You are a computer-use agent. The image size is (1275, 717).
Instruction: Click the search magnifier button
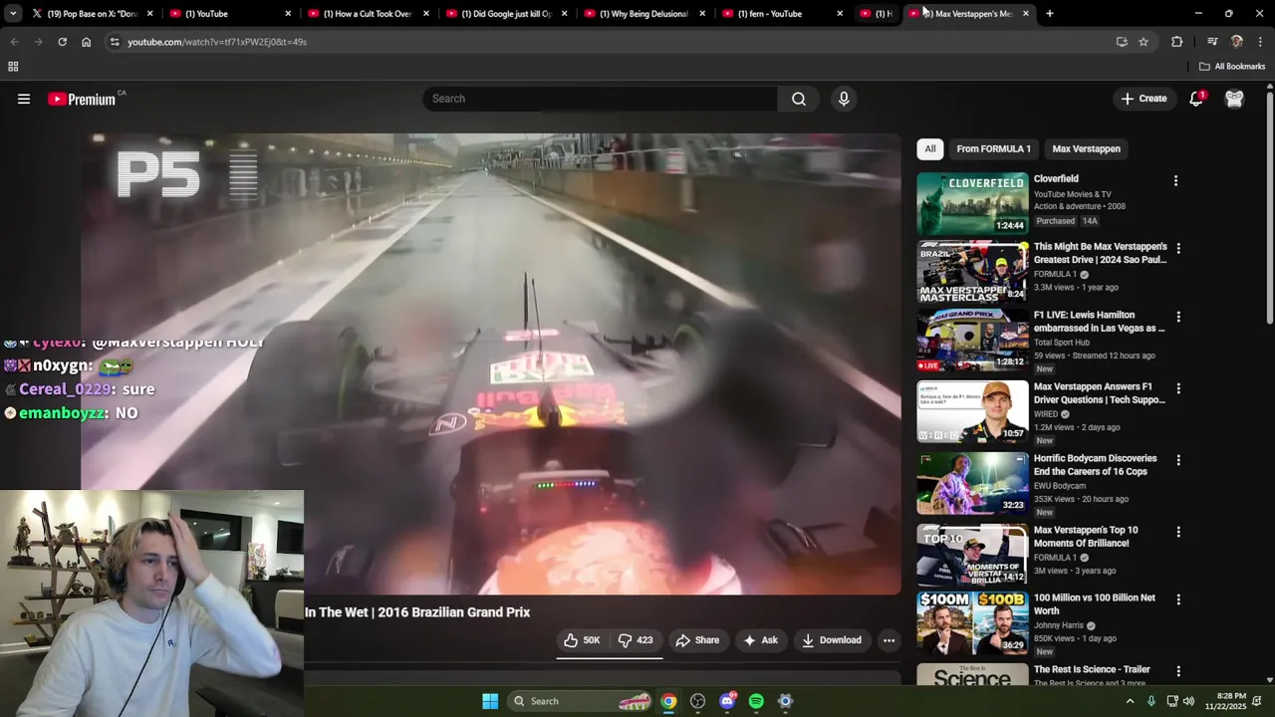click(799, 99)
